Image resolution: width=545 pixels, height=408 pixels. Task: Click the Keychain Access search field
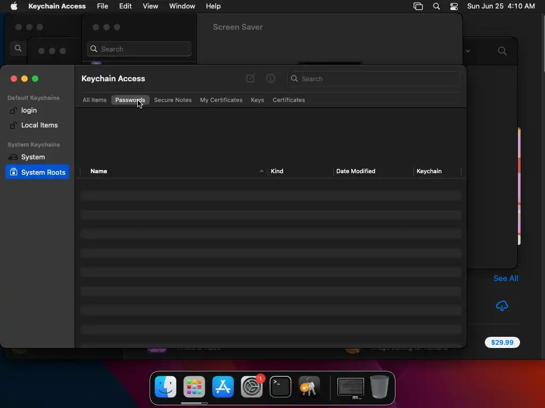click(x=374, y=79)
